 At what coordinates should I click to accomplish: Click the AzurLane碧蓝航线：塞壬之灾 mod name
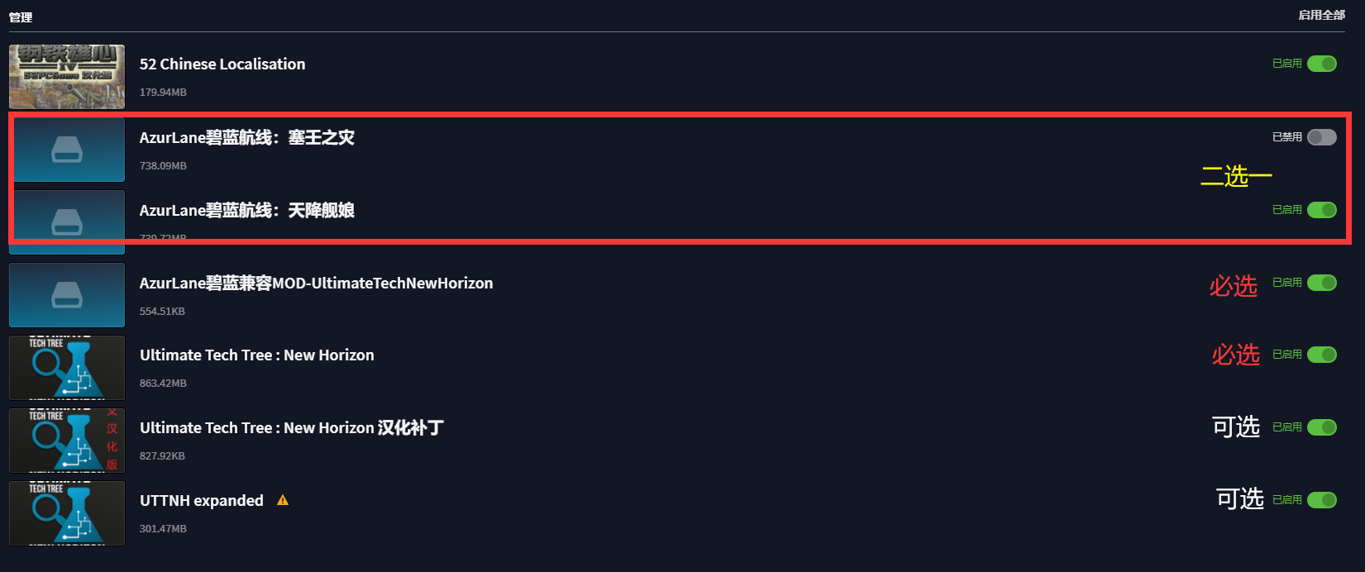246,138
